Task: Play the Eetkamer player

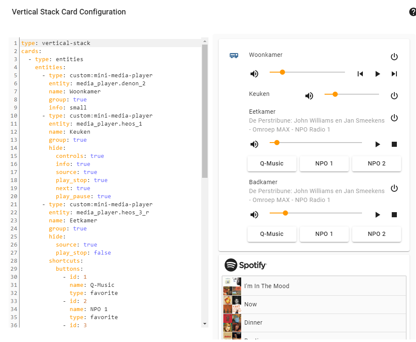Action: 378,144
